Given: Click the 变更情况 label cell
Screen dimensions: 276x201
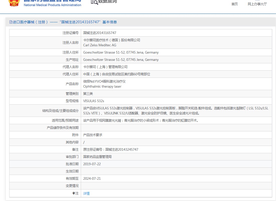Looking at the screenshot, I should click(x=45, y=186).
